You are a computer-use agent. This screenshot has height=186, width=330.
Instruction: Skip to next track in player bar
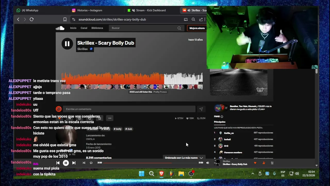[74, 163]
